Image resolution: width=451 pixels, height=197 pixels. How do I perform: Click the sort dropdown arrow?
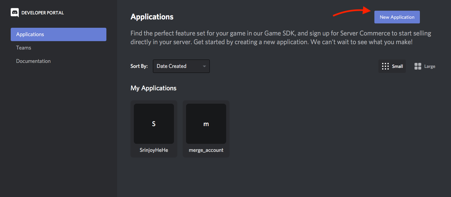pyautogui.click(x=204, y=66)
